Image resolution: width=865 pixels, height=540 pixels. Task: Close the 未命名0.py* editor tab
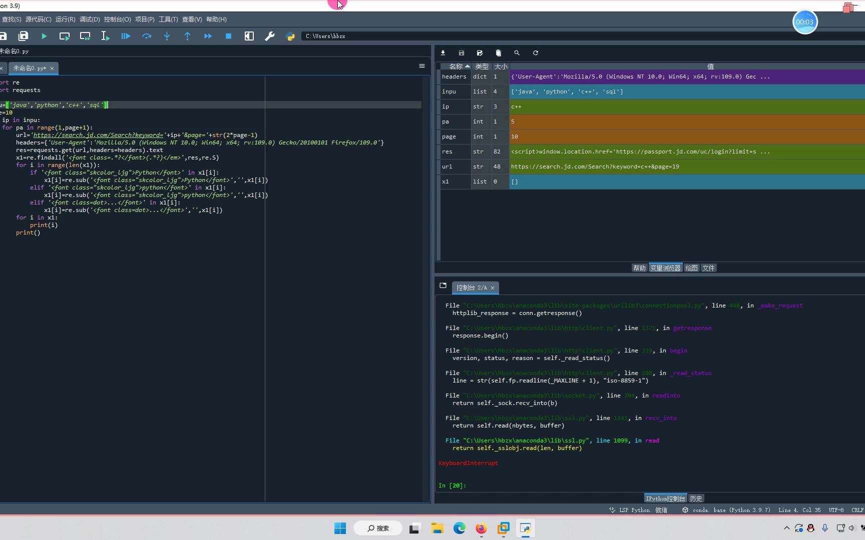(52, 68)
